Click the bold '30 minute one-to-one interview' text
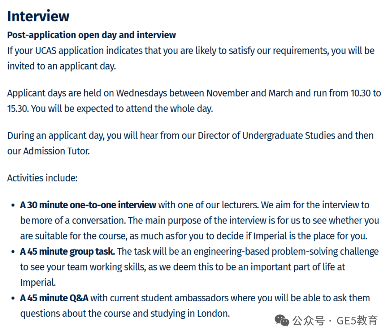The width and height of the screenshot is (390, 336). (x=88, y=205)
